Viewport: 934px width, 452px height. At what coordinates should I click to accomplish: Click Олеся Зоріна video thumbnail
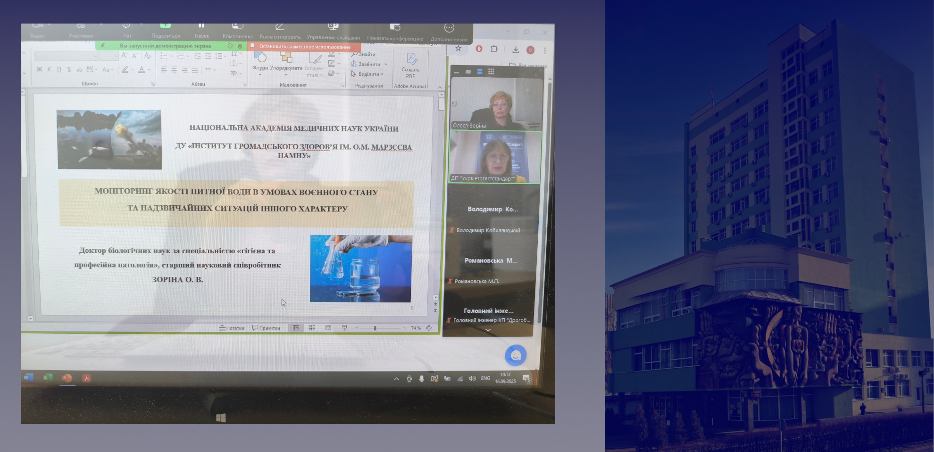[496, 104]
